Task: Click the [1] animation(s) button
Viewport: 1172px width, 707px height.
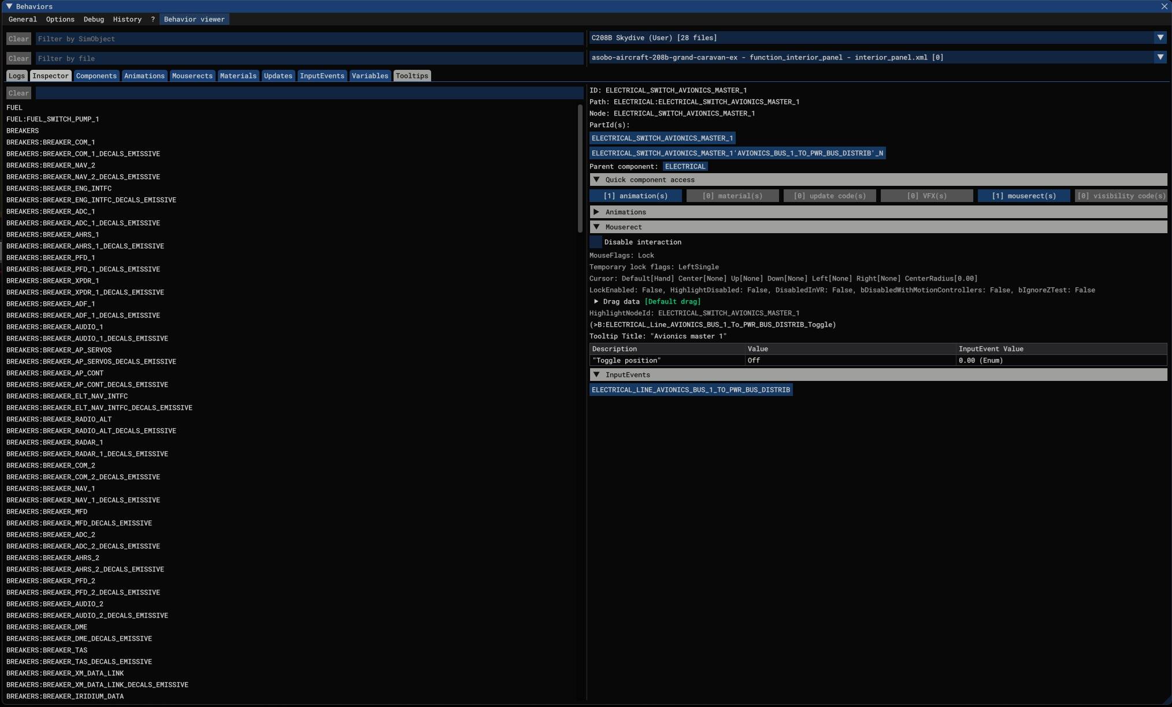Action: [x=635, y=196]
